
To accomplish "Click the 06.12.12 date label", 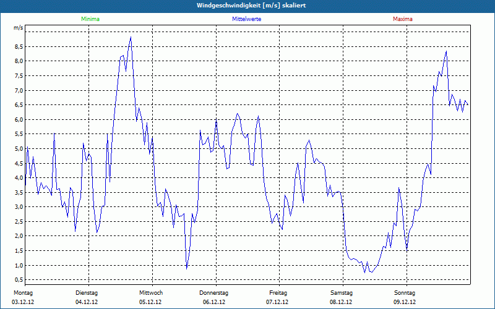I will point(214,302).
